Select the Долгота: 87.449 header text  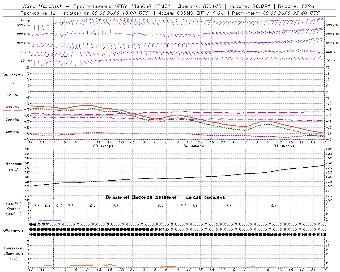click(200, 6)
